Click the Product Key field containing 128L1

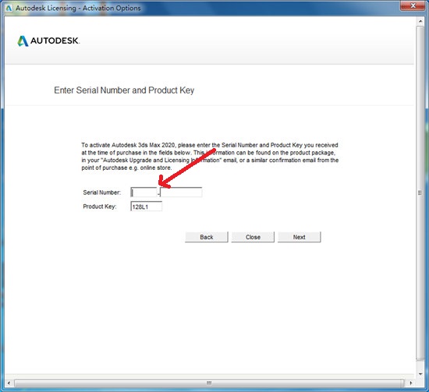(x=147, y=207)
